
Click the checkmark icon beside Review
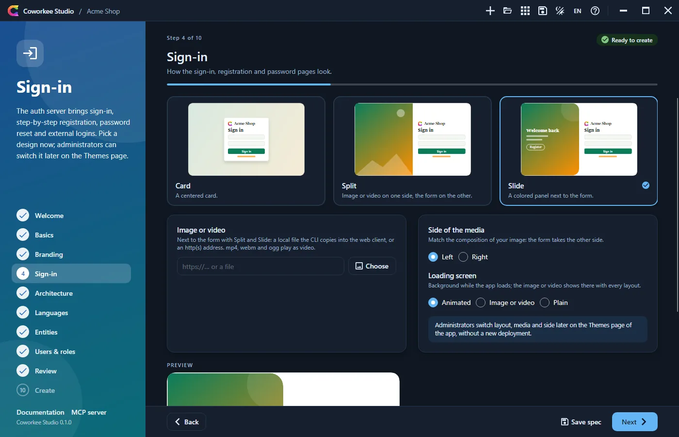point(23,370)
